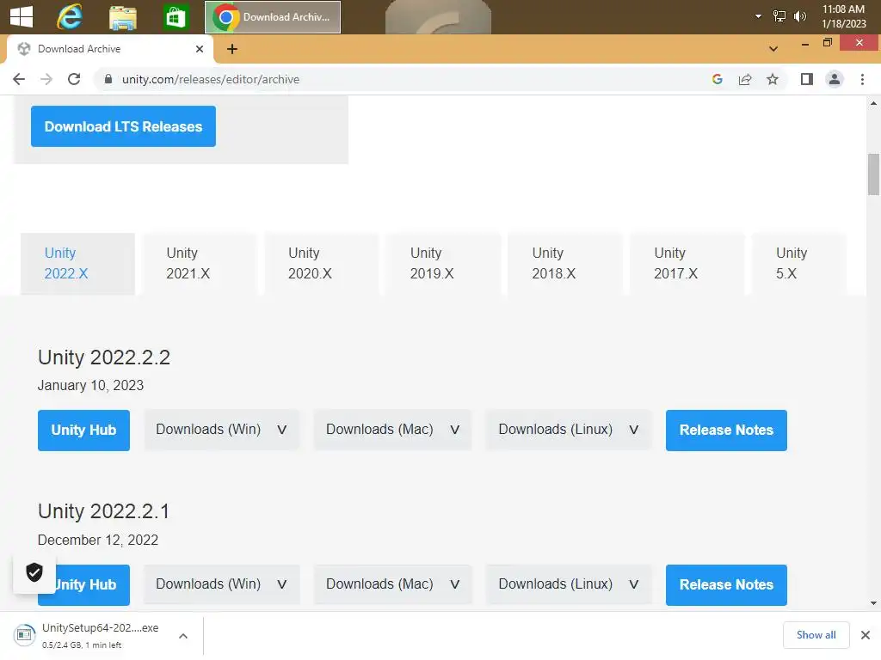The height and width of the screenshot is (660, 881).
Task: Reload the current page
Action: click(x=74, y=79)
